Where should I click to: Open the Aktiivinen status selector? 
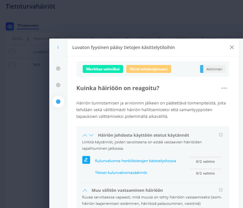coord(212,69)
